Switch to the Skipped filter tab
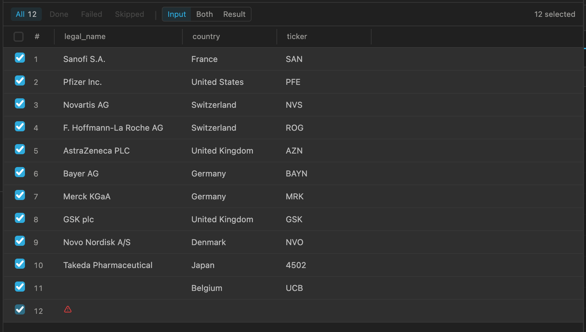586x332 pixels. pos(129,14)
